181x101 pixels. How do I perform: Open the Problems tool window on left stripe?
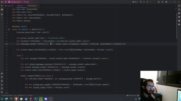click(2, 88)
